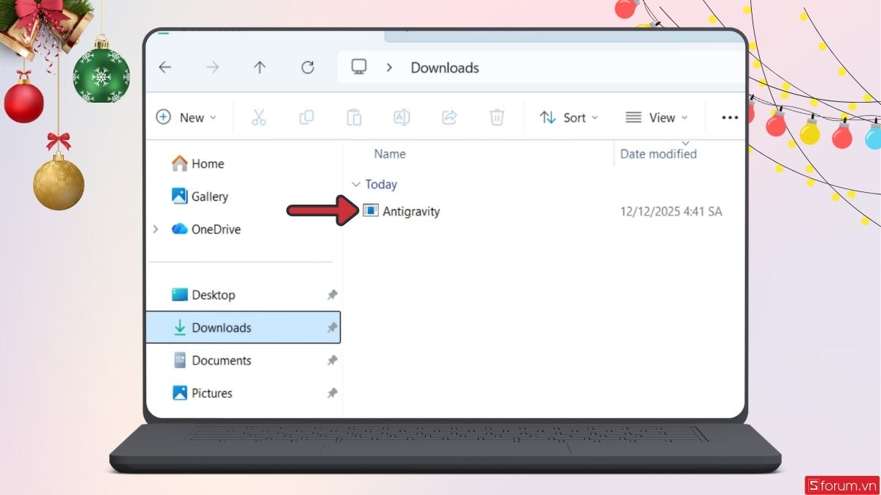
Task: Go back using the back arrow
Action: pyautogui.click(x=164, y=67)
